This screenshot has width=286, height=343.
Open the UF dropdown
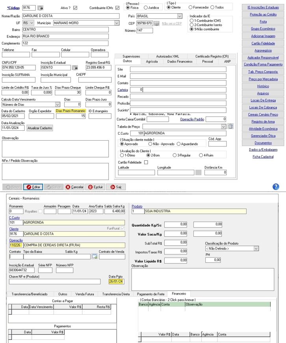[32, 23]
